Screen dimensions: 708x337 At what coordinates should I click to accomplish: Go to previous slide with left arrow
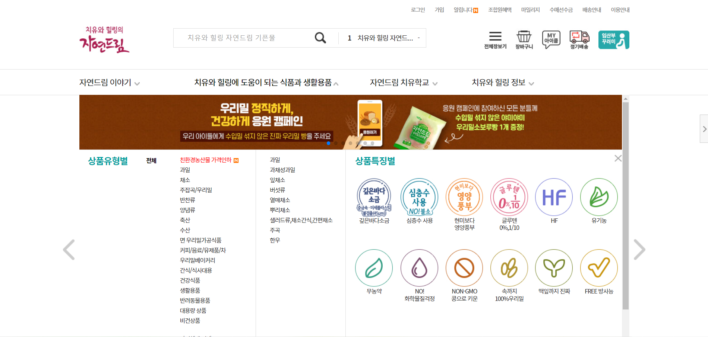pyautogui.click(x=69, y=250)
